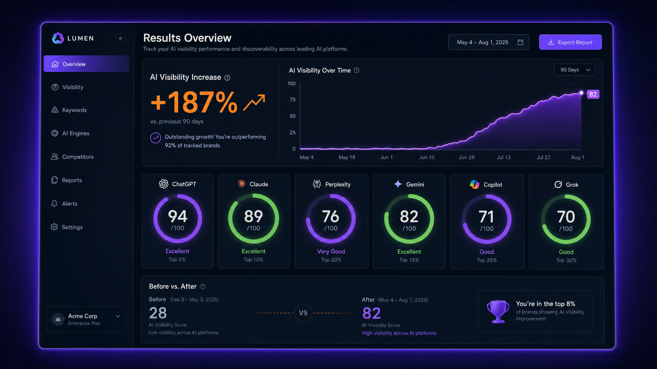Click the +187% increase value
The height and width of the screenshot is (369, 657).
pos(194,102)
